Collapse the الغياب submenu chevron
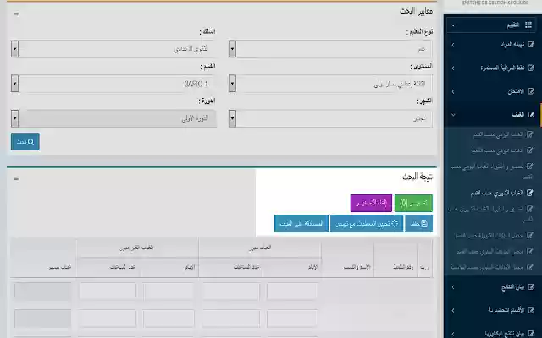Image resolution: width=542 pixels, height=338 pixels. point(453,115)
